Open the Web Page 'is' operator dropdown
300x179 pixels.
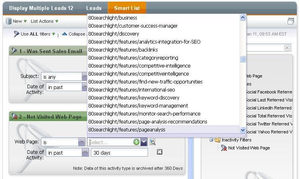pos(81,142)
